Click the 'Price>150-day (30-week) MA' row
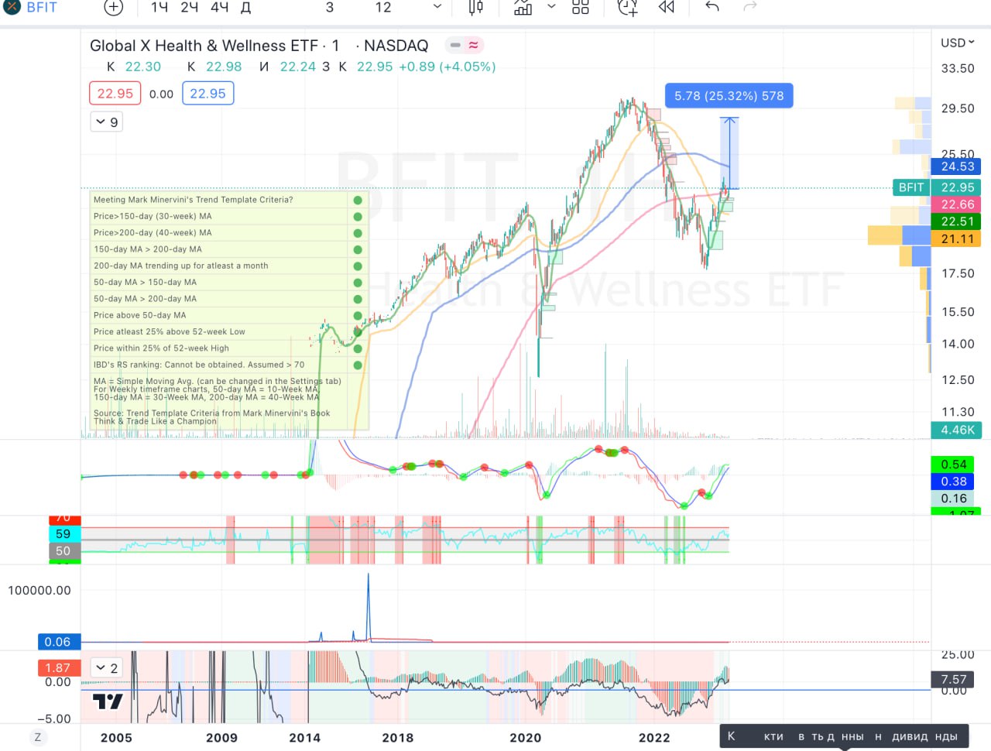Image resolution: width=991 pixels, height=751 pixels. click(x=229, y=217)
